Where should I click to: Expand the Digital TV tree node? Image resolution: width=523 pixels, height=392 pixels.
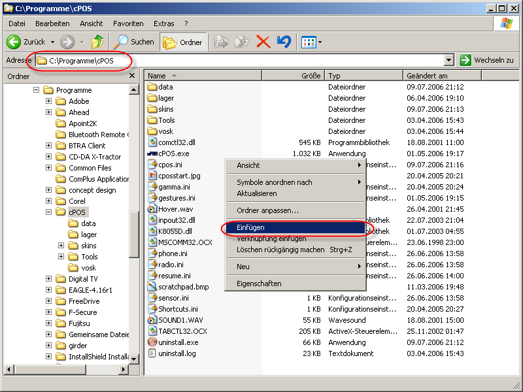(x=48, y=279)
